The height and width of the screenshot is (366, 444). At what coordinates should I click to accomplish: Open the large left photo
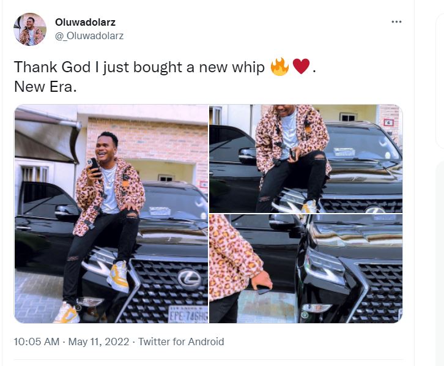pos(111,214)
